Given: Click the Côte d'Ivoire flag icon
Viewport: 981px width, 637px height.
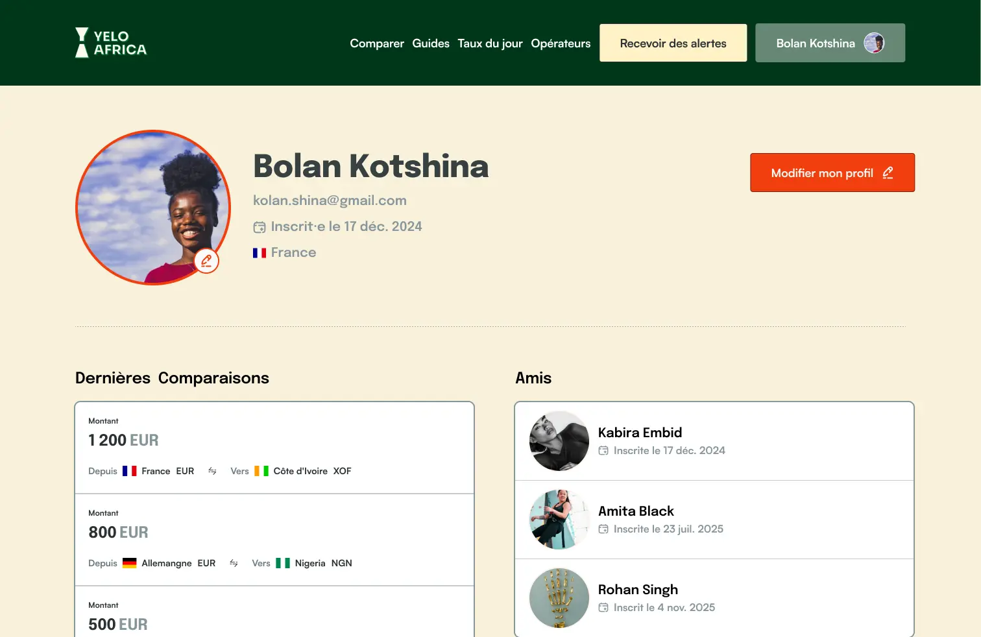Looking at the screenshot, I should click(261, 471).
